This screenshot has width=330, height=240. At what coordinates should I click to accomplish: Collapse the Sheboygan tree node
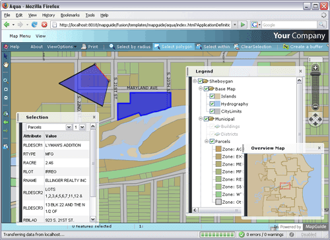click(x=195, y=81)
